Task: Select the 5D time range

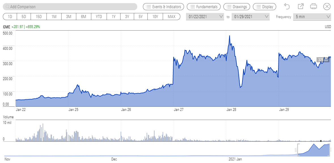Action: [x=24, y=17]
